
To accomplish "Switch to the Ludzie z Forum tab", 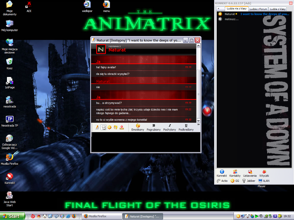I will coord(258,8).
